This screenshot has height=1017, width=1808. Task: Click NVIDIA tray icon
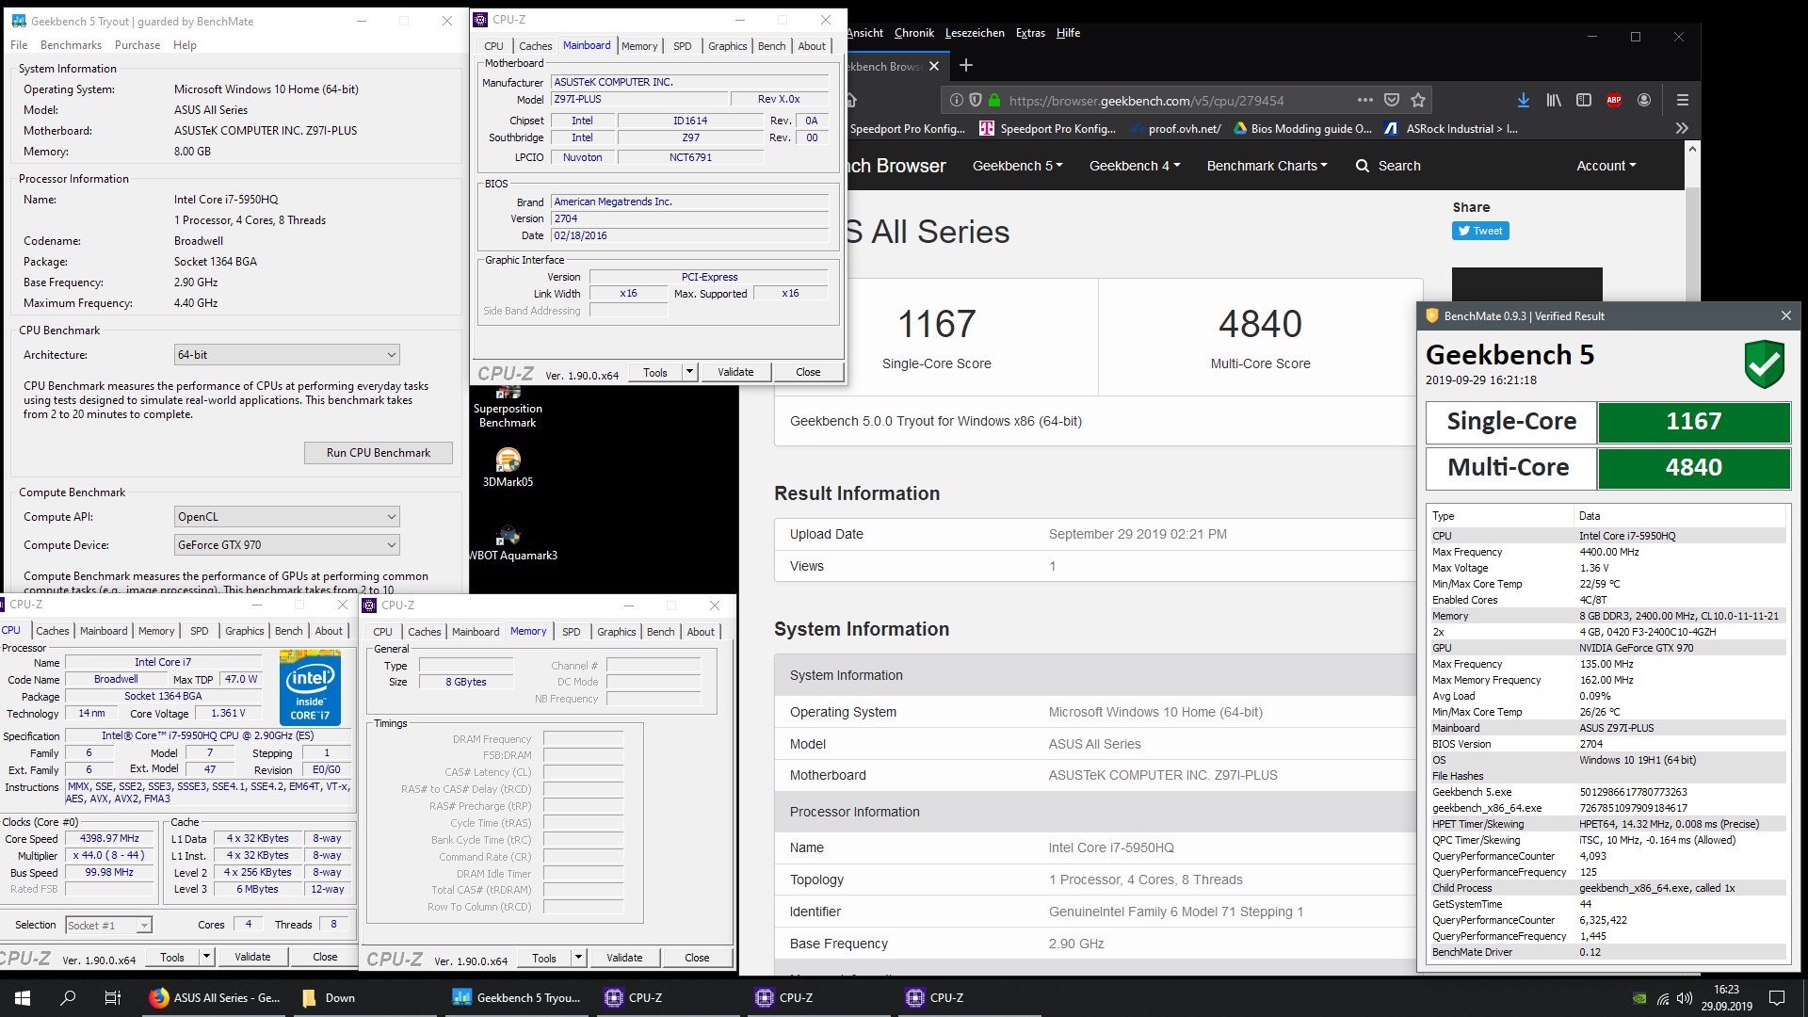click(x=1639, y=999)
